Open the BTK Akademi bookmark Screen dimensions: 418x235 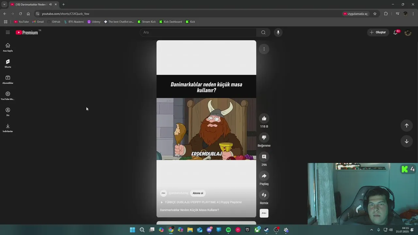pyautogui.click(x=74, y=22)
